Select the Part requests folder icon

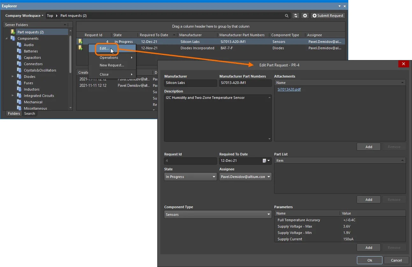pos(13,31)
